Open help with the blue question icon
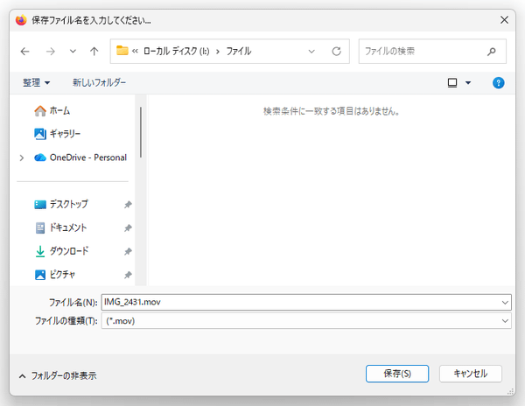The height and width of the screenshot is (406, 525). (498, 82)
